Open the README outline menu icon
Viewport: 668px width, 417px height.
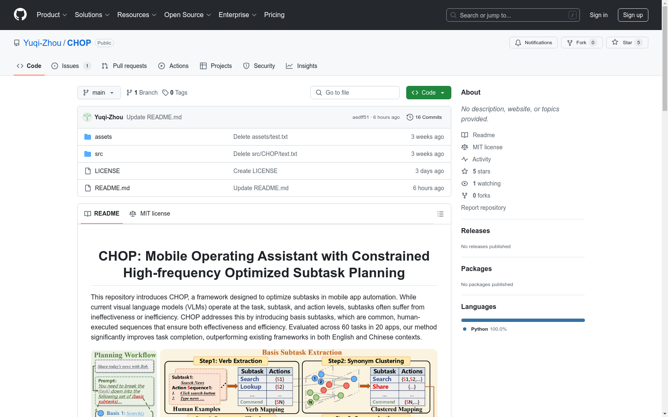pos(440,214)
